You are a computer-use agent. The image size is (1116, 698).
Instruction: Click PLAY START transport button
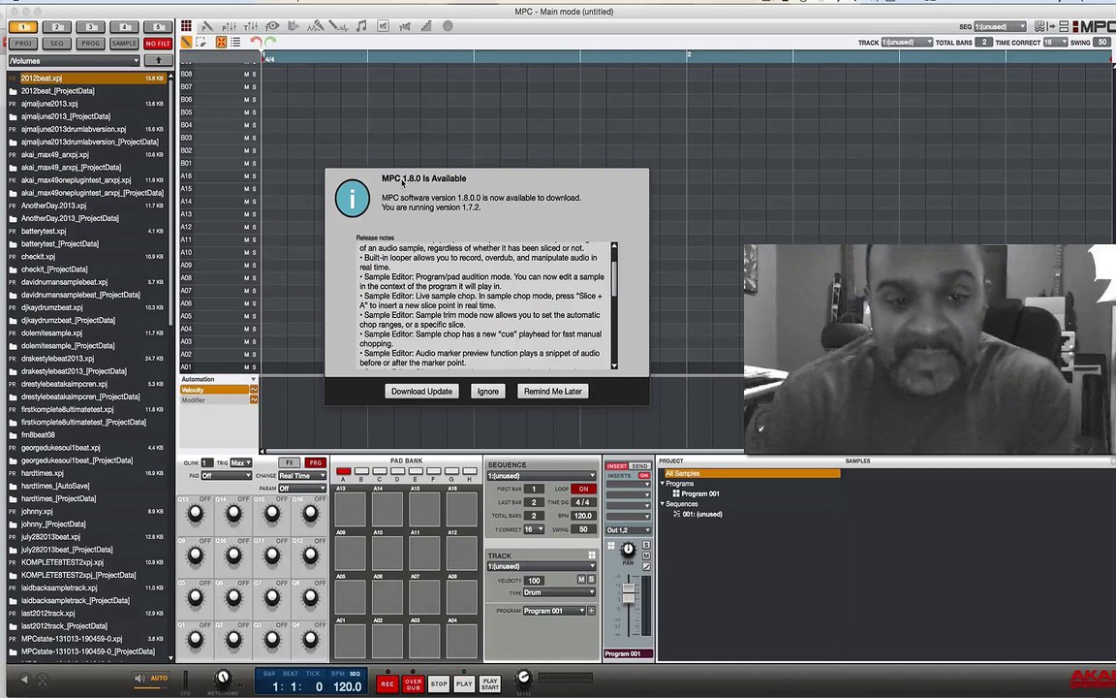point(489,683)
